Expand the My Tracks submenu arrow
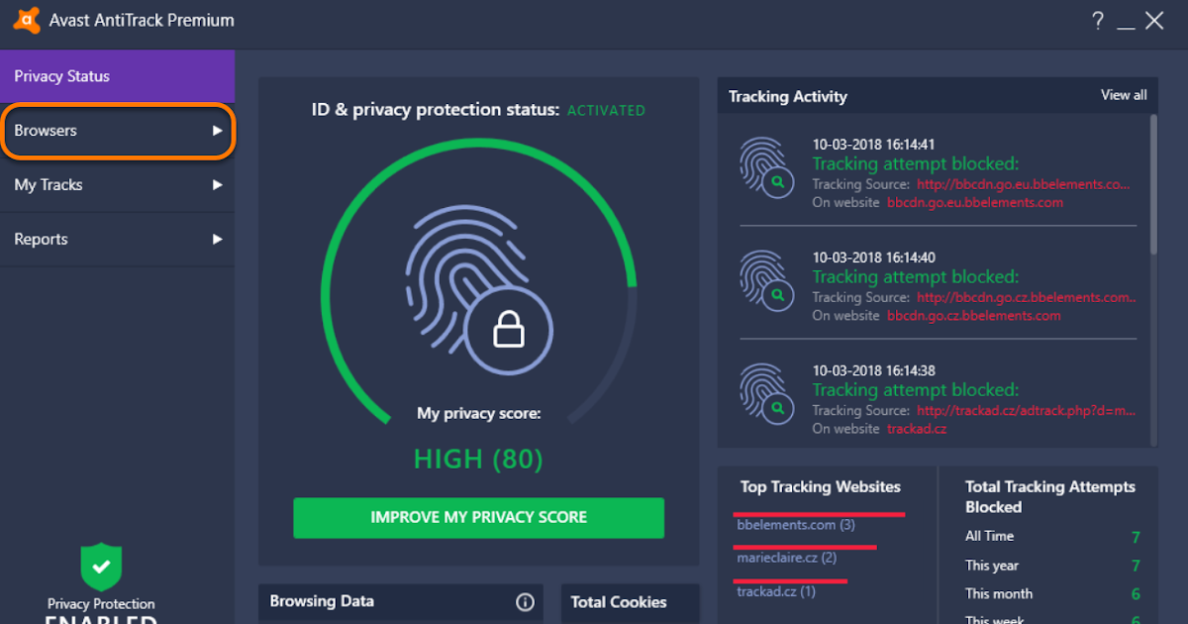 click(x=217, y=185)
